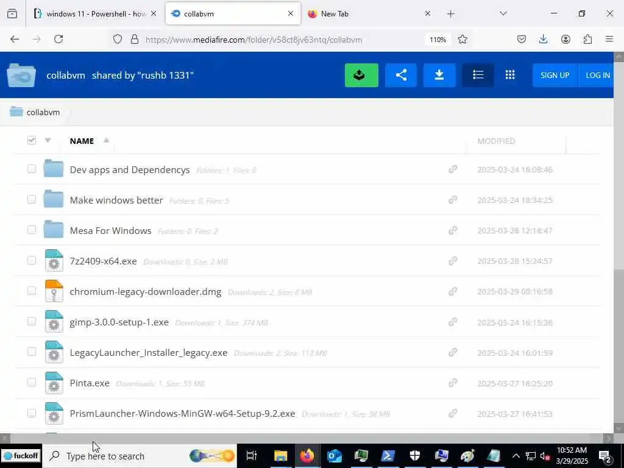The height and width of the screenshot is (468, 624).
Task: Check the PrismLauncher setup checkbox
Action: 32,413
